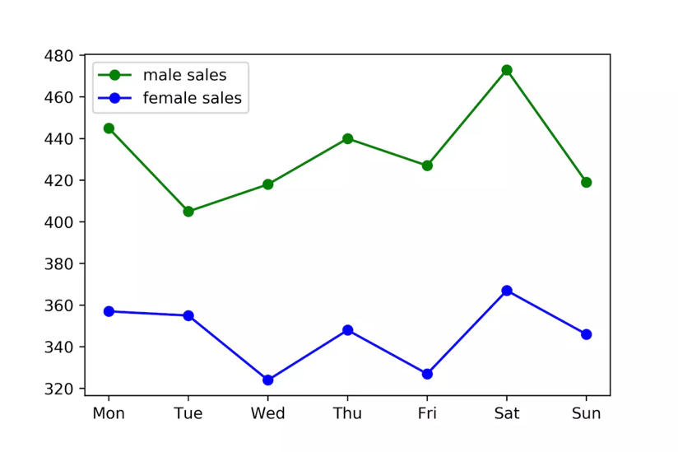Click the blue data point on Tue
678x452 pixels.
coord(188,315)
